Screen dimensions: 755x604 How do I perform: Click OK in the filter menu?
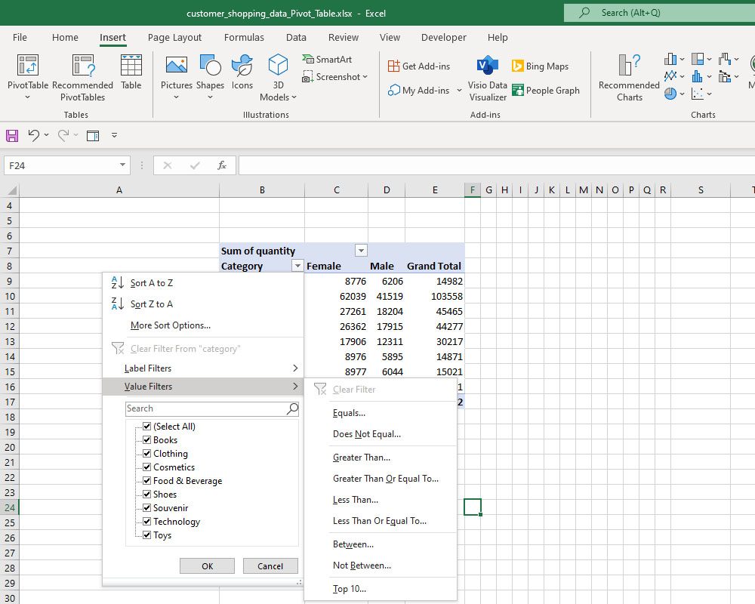pyautogui.click(x=207, y=566)
